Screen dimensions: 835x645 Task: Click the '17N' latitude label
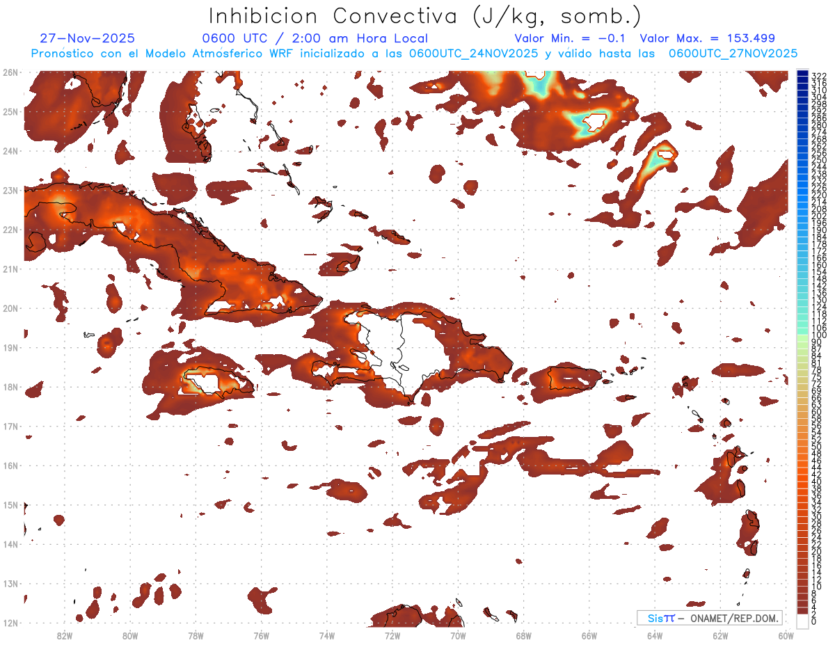(x=10, y=426)
